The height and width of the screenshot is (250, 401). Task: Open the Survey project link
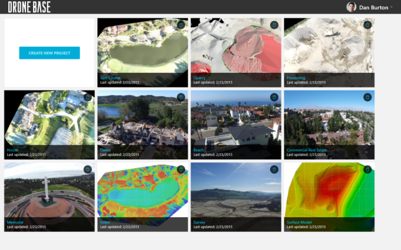pyautogui.click(x=199, y=222)
